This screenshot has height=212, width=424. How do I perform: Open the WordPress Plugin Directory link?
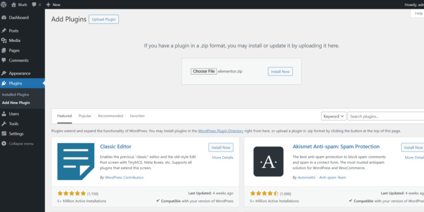pyautogui.click(x=221, y=131)
